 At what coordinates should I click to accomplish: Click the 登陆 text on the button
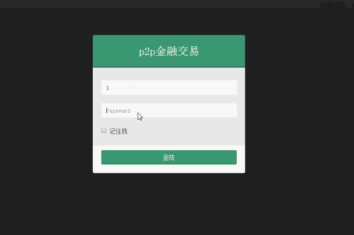click(x=169, y=157)
